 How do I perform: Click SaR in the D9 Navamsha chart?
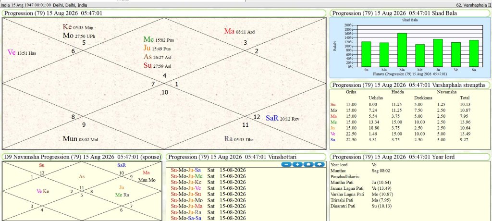pos(122,165)
